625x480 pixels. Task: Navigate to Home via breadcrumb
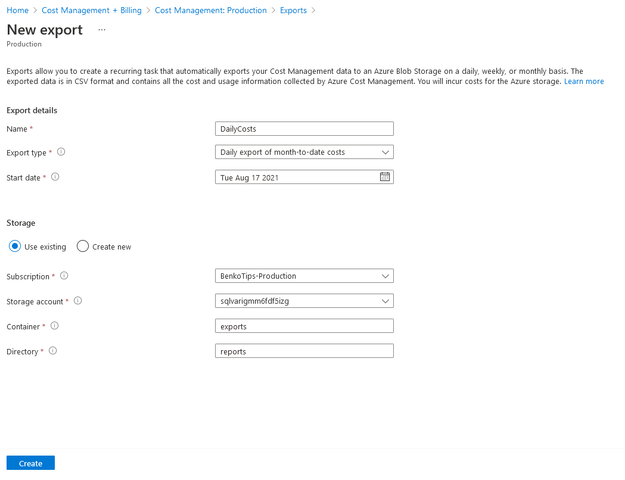tap(17, 10)
